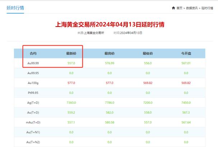Select the Au(T+N1) contract name
The width and height of the screenshot is (218, 147).
[33, 132]
